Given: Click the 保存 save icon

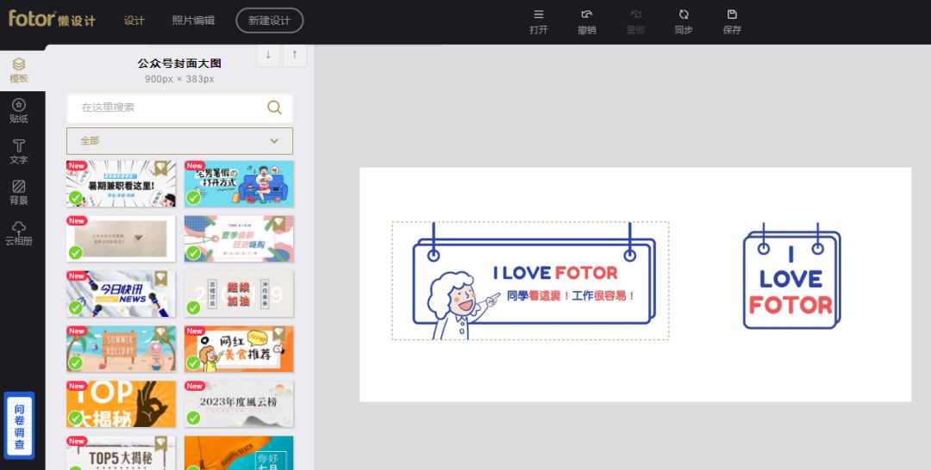Looking at the screenshot, I should [732, 15].
